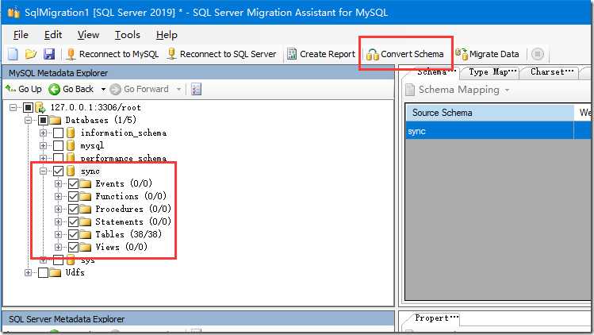This screenshot has height=335, width=594.
Task: Uncheck the Statements (0/0) checkbox
Action: tap(74, 222)
